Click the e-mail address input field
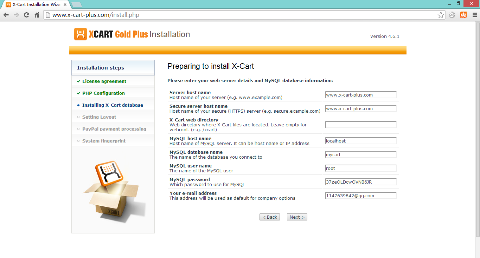This screenshot has height=258, width=480. [x=361, y=196]
